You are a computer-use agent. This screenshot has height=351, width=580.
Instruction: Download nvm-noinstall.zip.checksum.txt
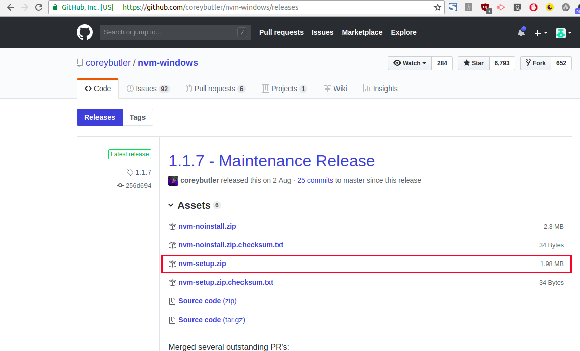tap(231, 245)
